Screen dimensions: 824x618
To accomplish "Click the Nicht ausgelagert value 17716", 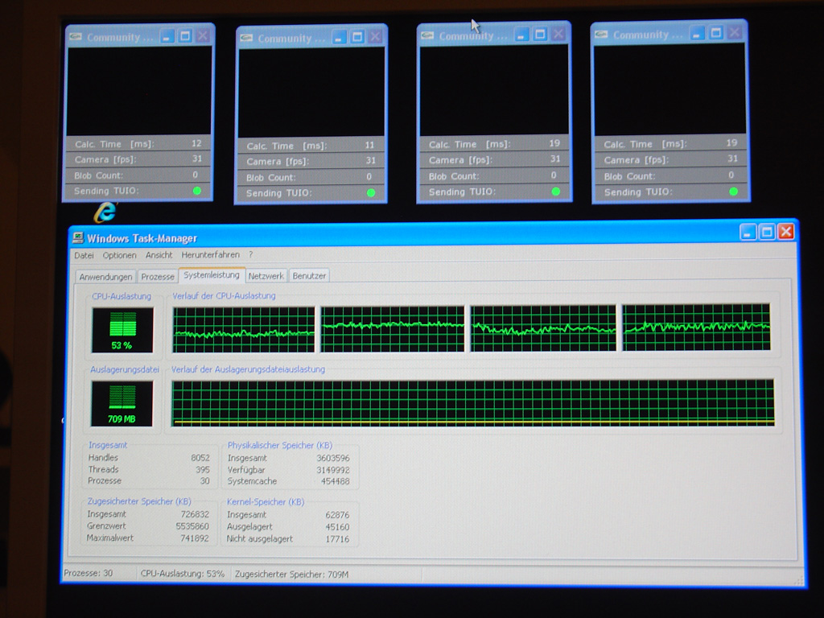I will pos(337,538).
